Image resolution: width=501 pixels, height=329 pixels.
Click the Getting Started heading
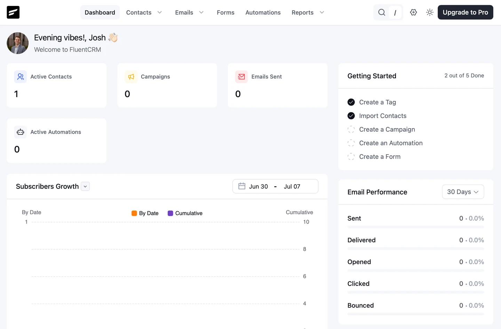click(372, 76)
